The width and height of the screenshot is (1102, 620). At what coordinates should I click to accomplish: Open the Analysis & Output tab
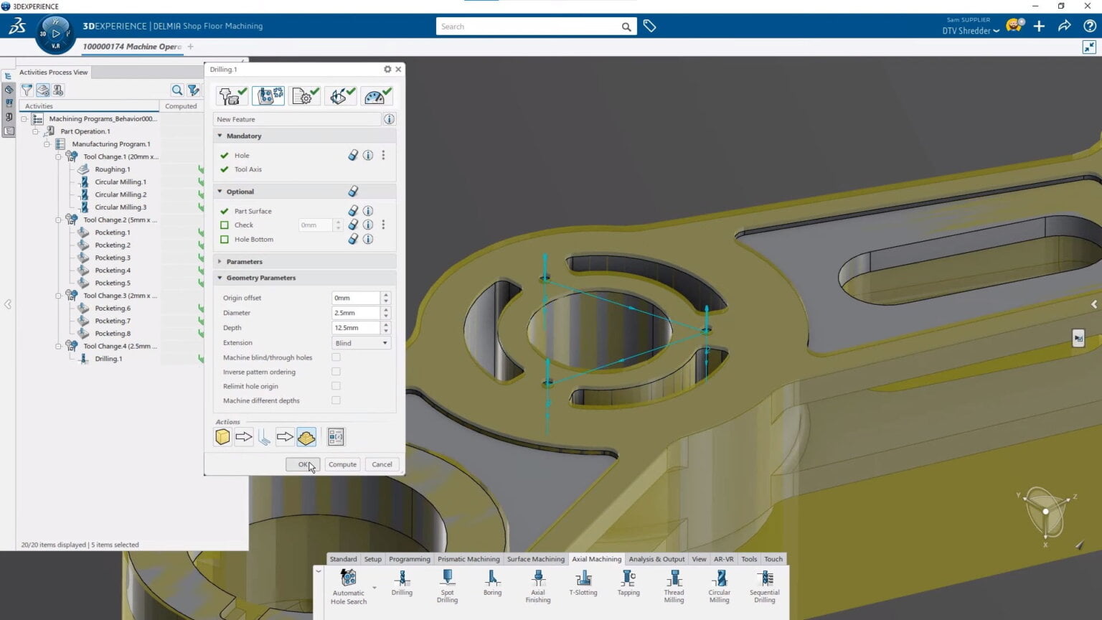(656, 559)
